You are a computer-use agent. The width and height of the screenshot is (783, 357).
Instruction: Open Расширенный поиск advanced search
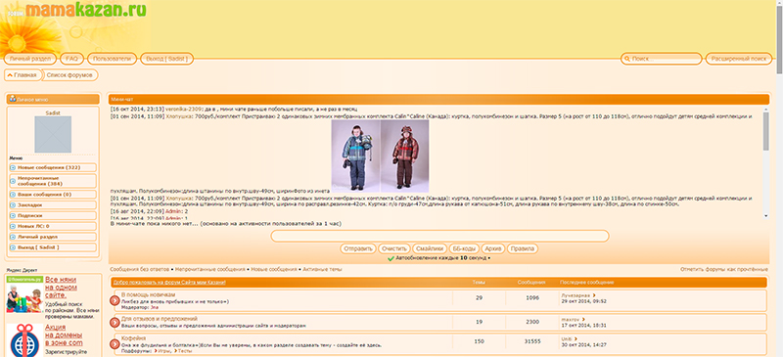[739, 59]
